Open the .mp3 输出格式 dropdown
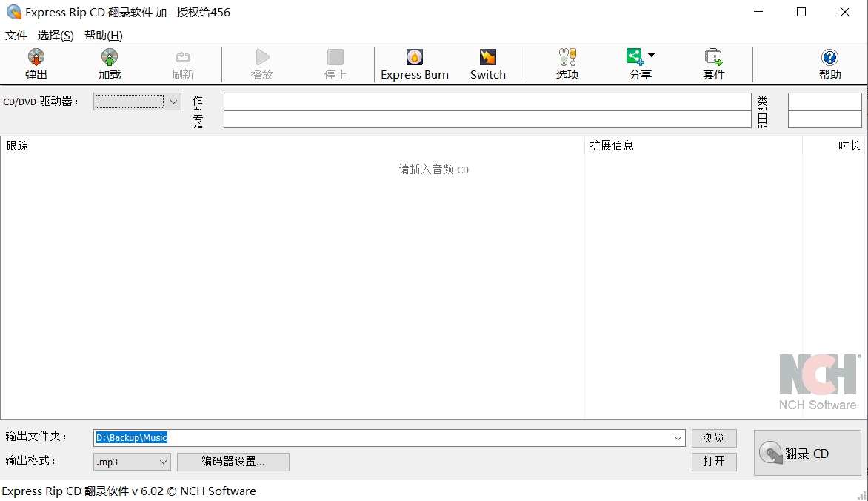This screenshot has height=501, width=868. [x=132, y=462]
